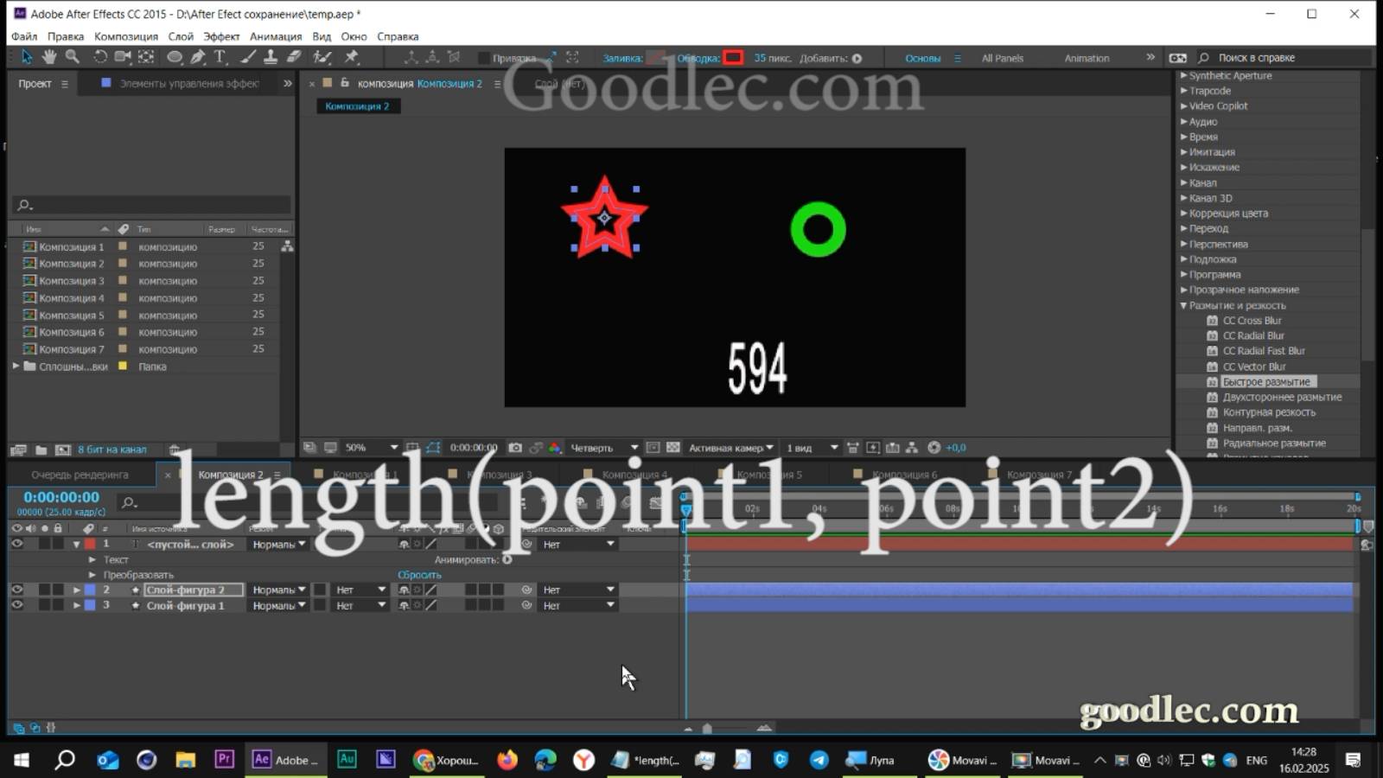The height and width of the screenshot is (778, 1383).
Task: Toggle the shy switch on Слой-фигура 2 row
Action: pyautogui.click(x=404, y=590)
